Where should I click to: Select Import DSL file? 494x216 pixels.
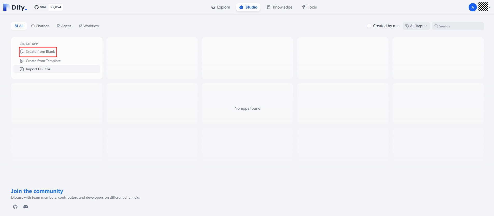pos(57,69)
